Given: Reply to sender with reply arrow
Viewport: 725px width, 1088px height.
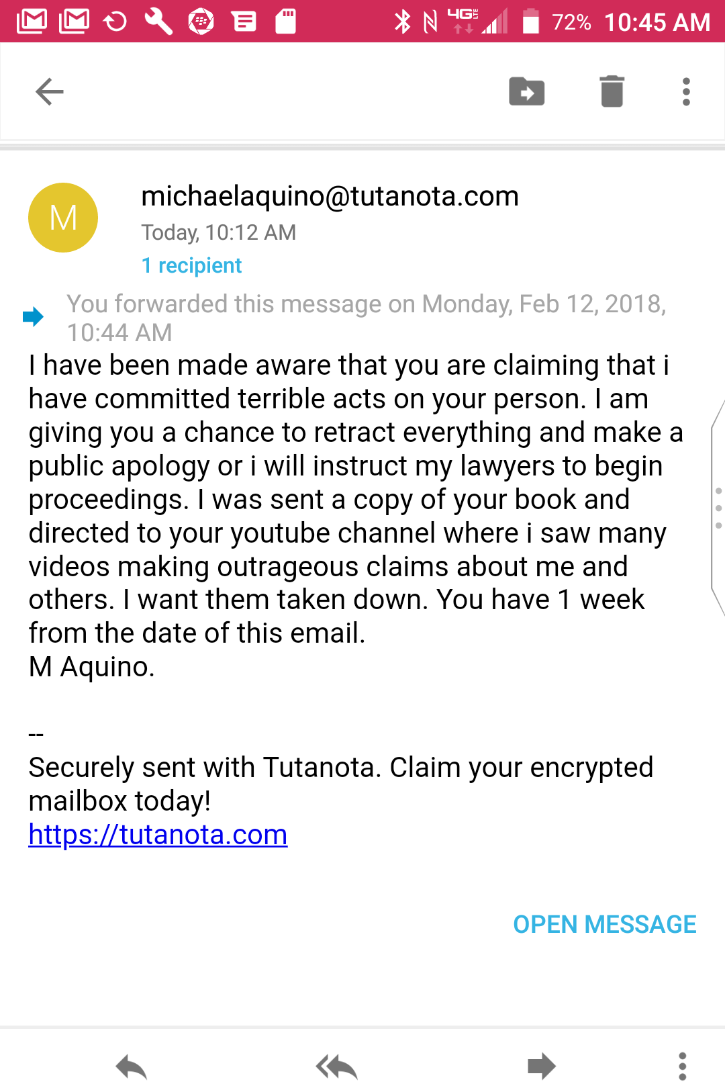Looking at the screenshot, I should pyautogui.click(x=131, y=1066).
